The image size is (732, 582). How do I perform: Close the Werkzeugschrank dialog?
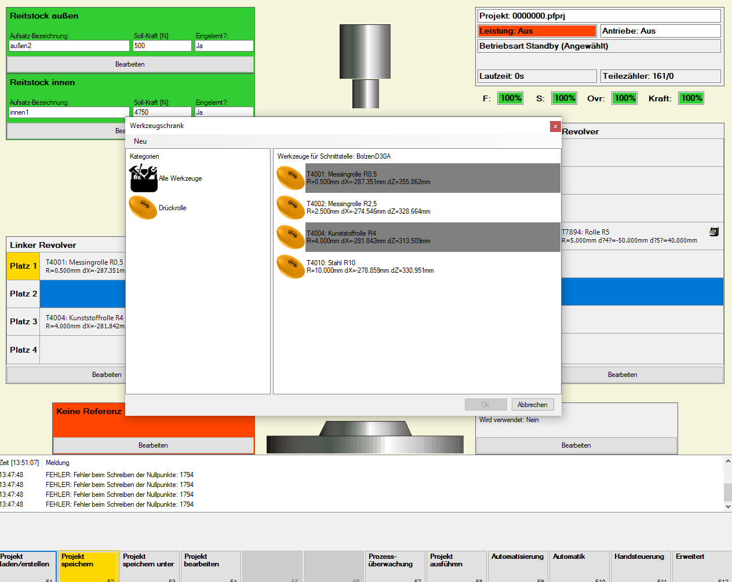[x=555, y=126]
